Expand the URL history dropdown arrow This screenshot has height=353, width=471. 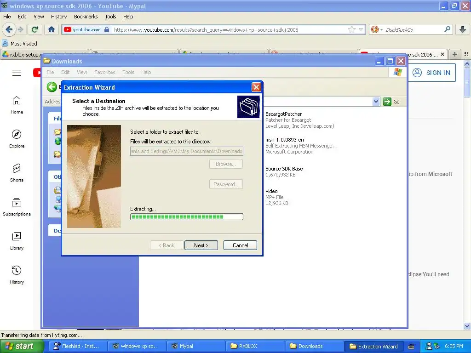click(x=361, y=29)
